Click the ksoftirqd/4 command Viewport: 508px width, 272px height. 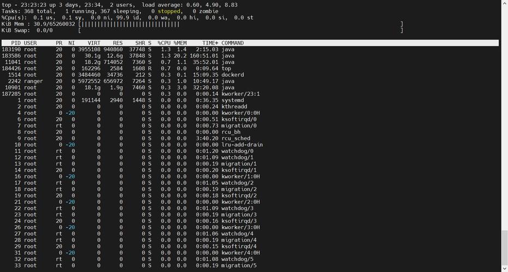click(x=239, y=246)
